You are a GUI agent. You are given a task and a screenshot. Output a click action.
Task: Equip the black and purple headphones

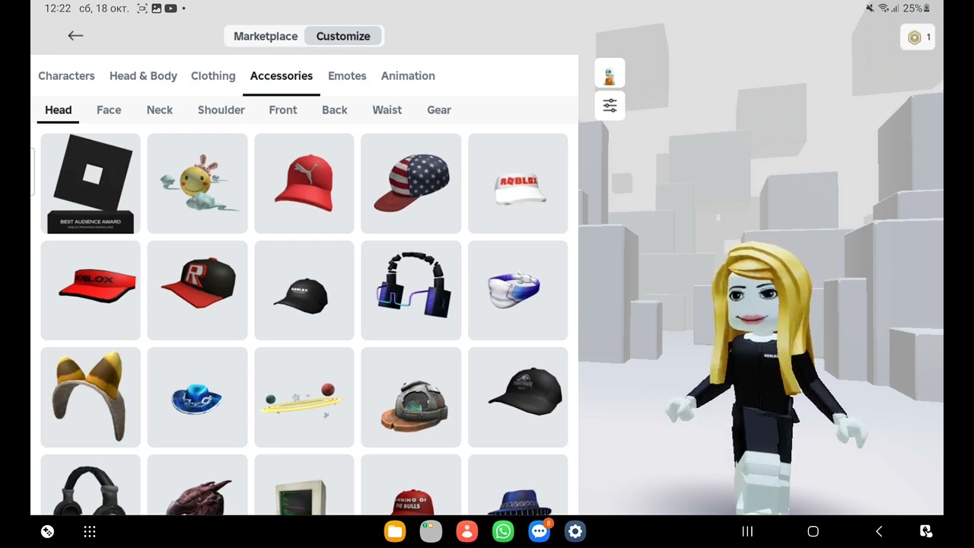[411, 290]
